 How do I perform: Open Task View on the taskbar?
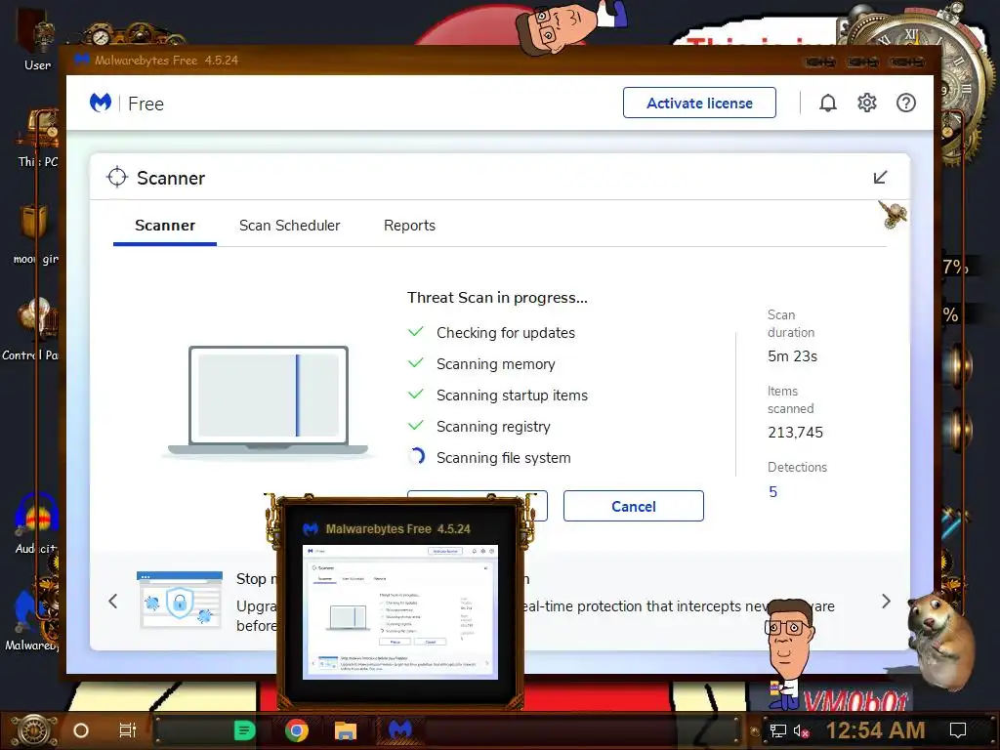[x=128, y=730]
